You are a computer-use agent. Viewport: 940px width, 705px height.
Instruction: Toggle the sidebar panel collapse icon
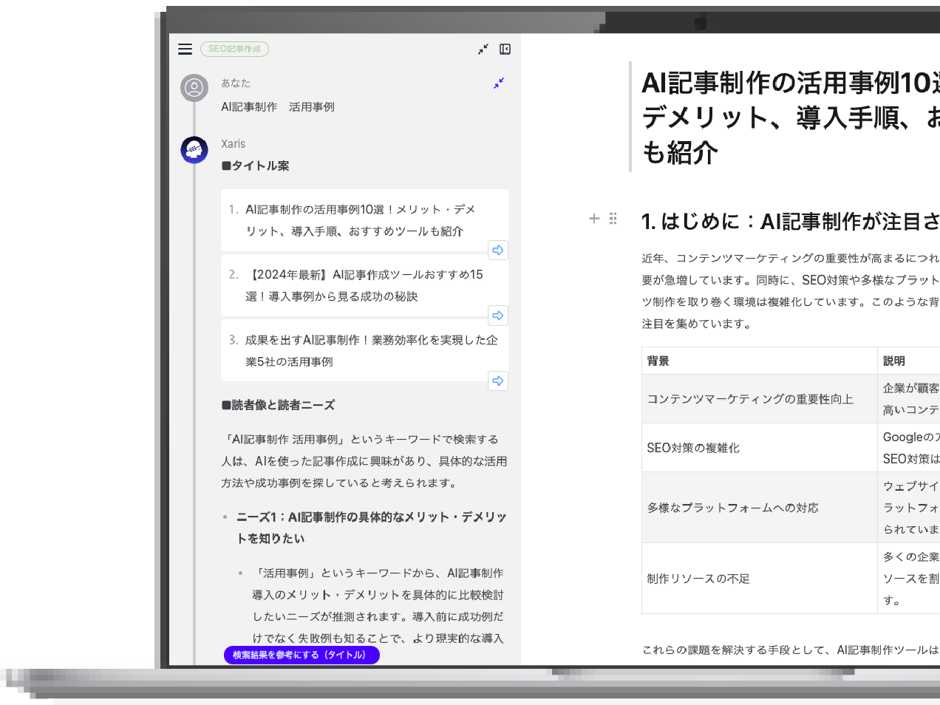505,49
